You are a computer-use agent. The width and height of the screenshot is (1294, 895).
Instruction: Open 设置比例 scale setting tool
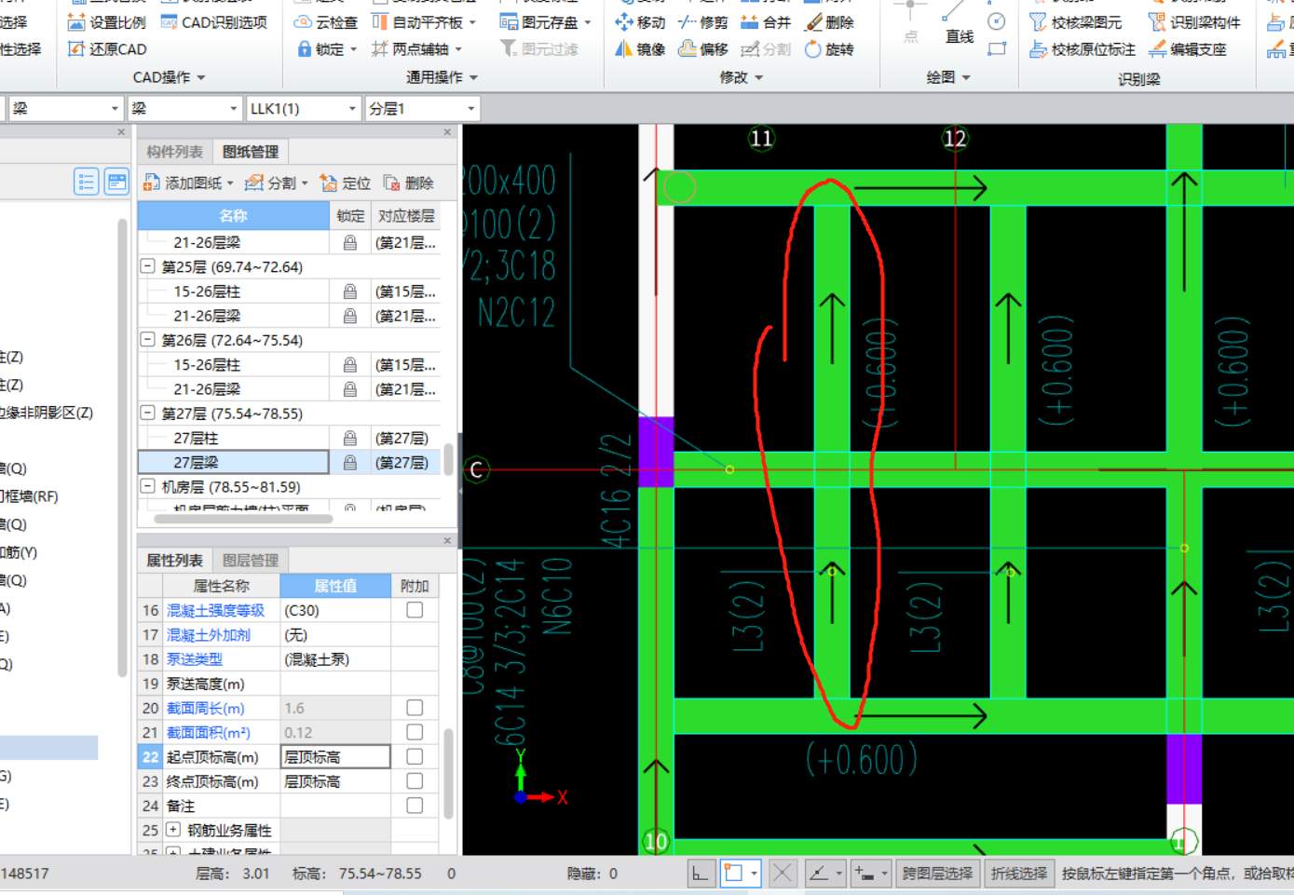(107, 22)
